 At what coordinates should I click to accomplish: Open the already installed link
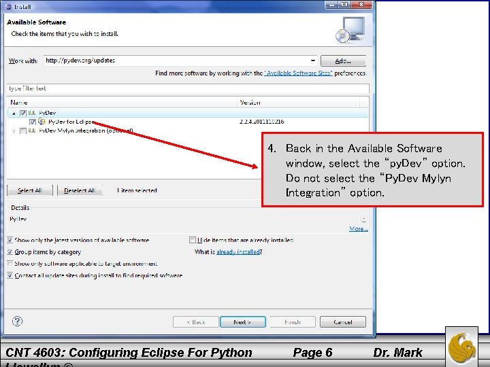238,251
